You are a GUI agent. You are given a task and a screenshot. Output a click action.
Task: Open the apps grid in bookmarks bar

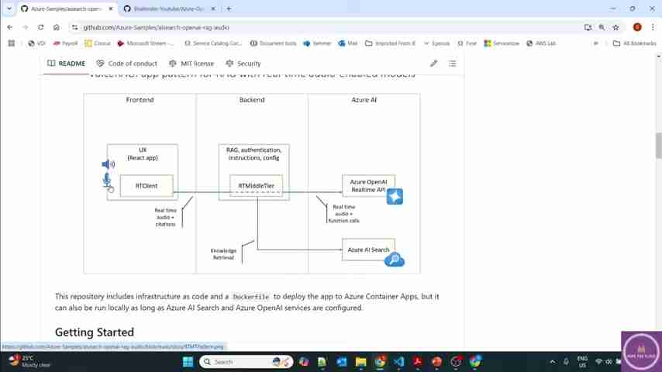pyautogui.click(x=12, y=43)
